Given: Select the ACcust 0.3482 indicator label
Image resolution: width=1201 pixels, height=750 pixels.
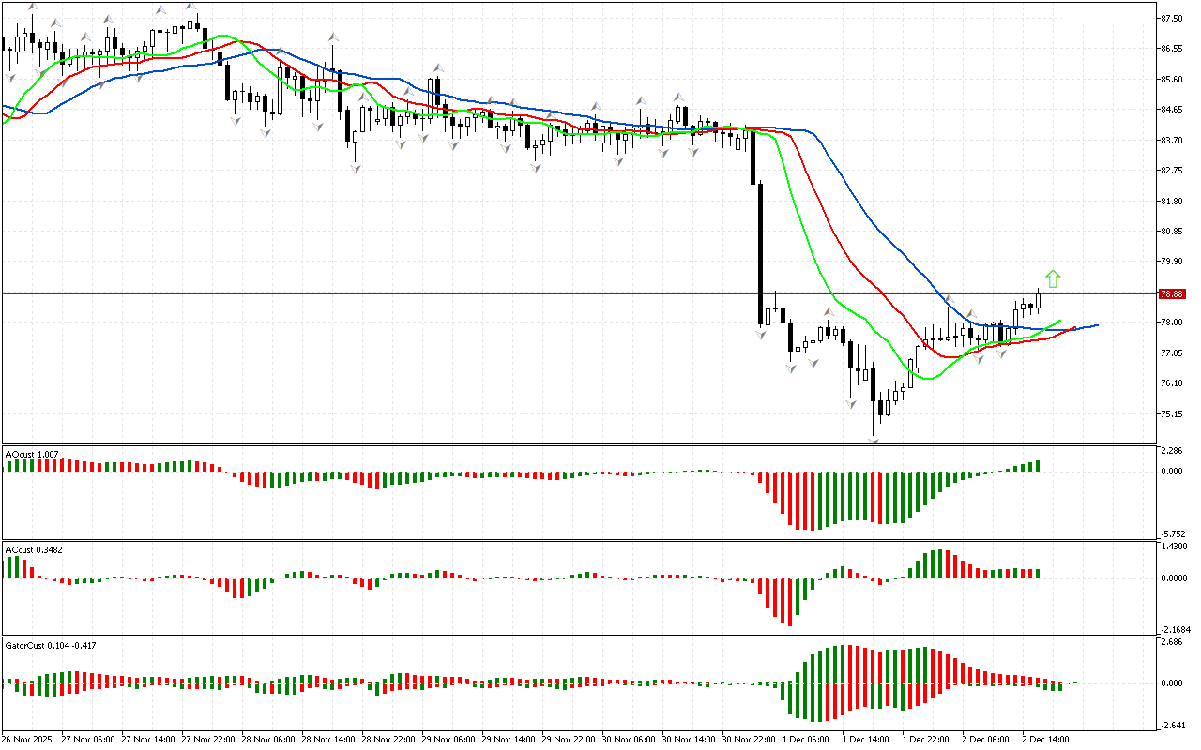Looking at the screenshot, I should click(35, 549).
